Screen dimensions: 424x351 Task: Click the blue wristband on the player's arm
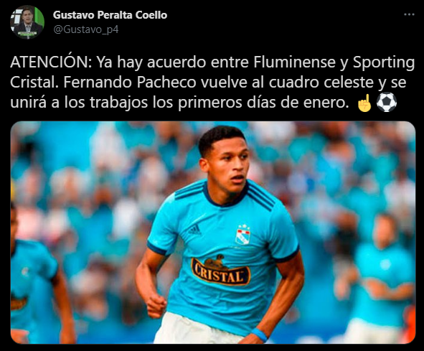pos(259,334)
